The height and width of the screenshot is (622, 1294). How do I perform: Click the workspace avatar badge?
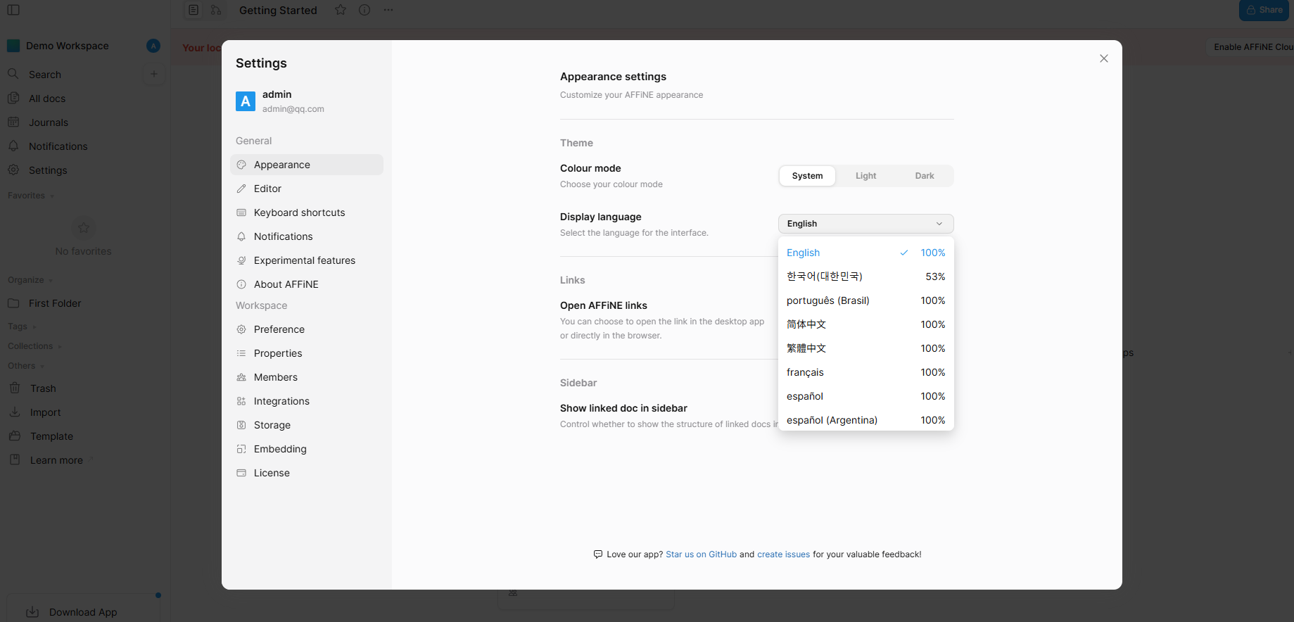pyautogui.click(x=153, y=46)
